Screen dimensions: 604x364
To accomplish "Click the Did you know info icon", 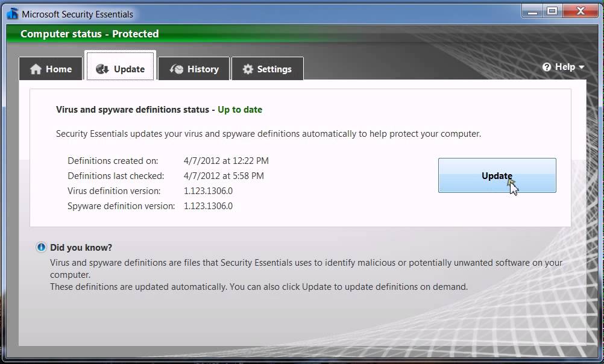I will (41, 247).
